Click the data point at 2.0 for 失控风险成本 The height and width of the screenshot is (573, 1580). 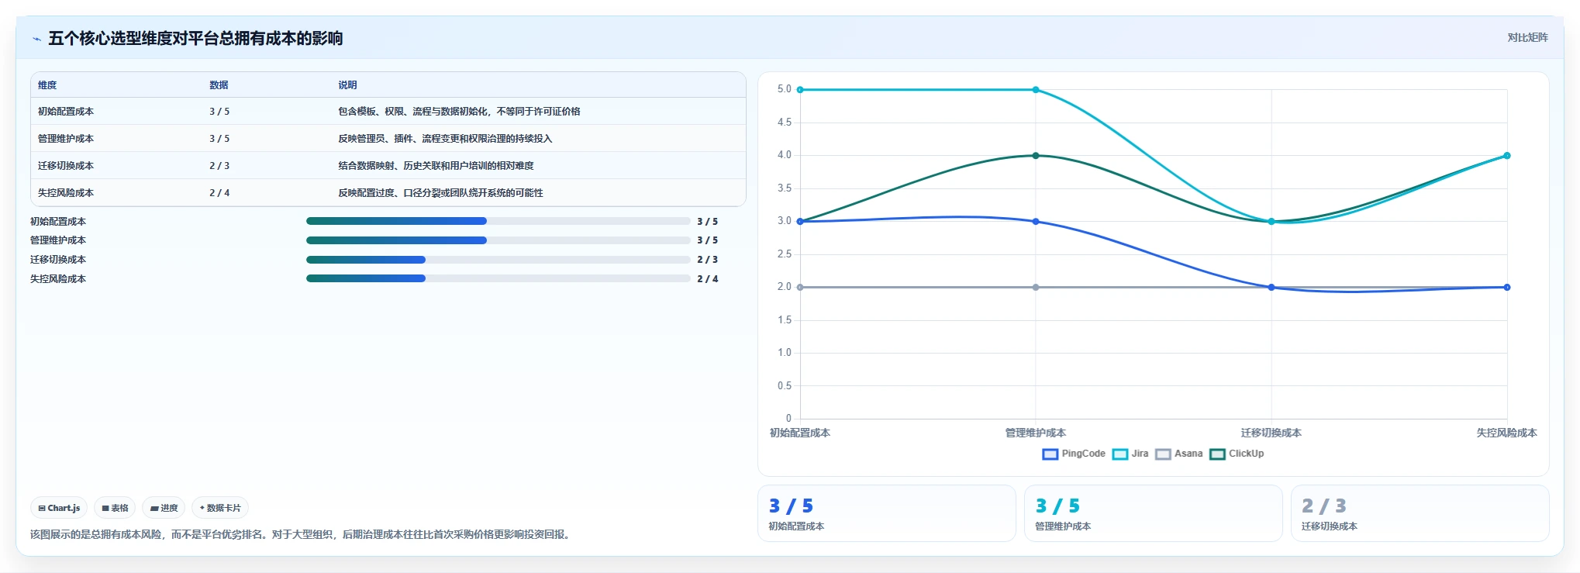[x=1507, y=288]
